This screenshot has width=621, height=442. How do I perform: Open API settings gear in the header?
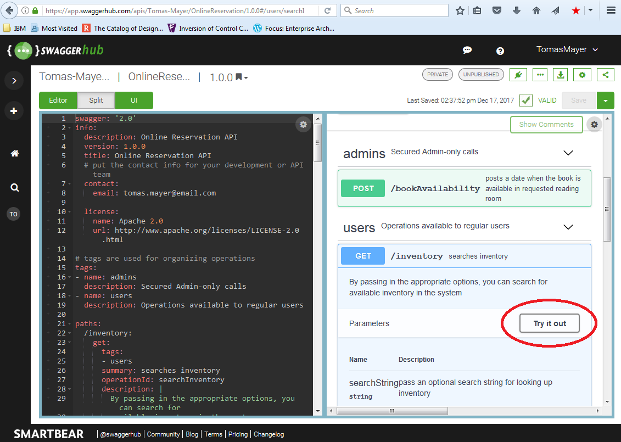[x=582, y=75]
